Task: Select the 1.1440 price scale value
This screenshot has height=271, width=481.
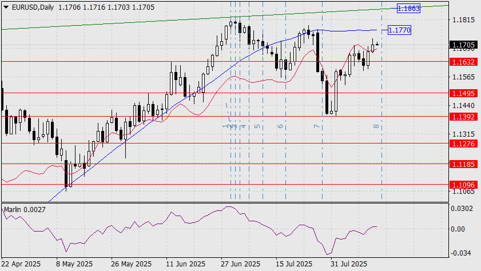Action: pos(463,105)
